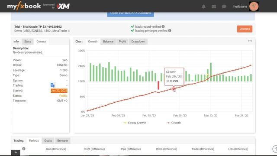Image resolution: width=277 pixels, height=156 pixels.
Task: Toggle Equity Growth series in chart legend
Action: pyautogui.click(x=135, y=123)
